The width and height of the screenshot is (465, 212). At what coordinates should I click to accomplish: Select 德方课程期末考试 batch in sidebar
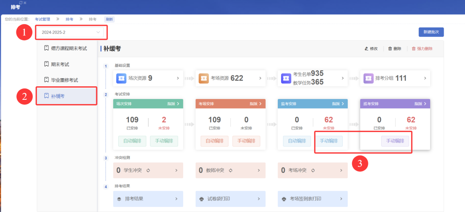click(x=69, y=48)
